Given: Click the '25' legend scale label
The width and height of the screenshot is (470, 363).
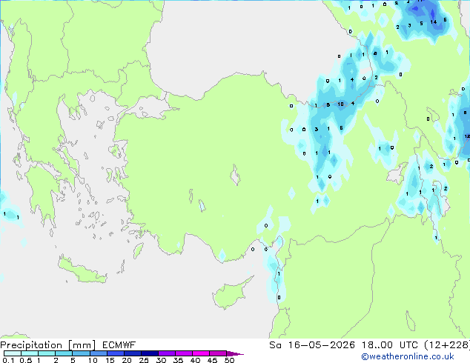Looking at the screenshot, I should click(x=144, y=360).
